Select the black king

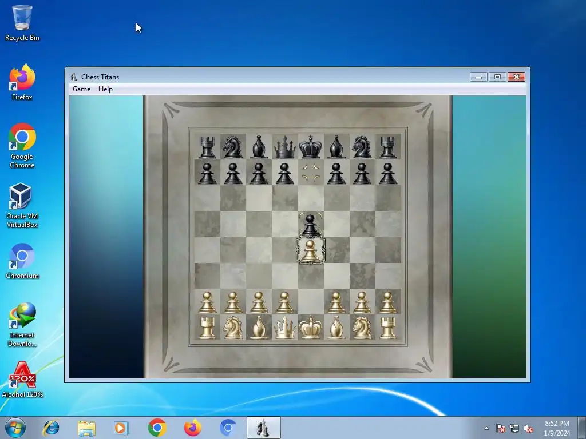311,147
